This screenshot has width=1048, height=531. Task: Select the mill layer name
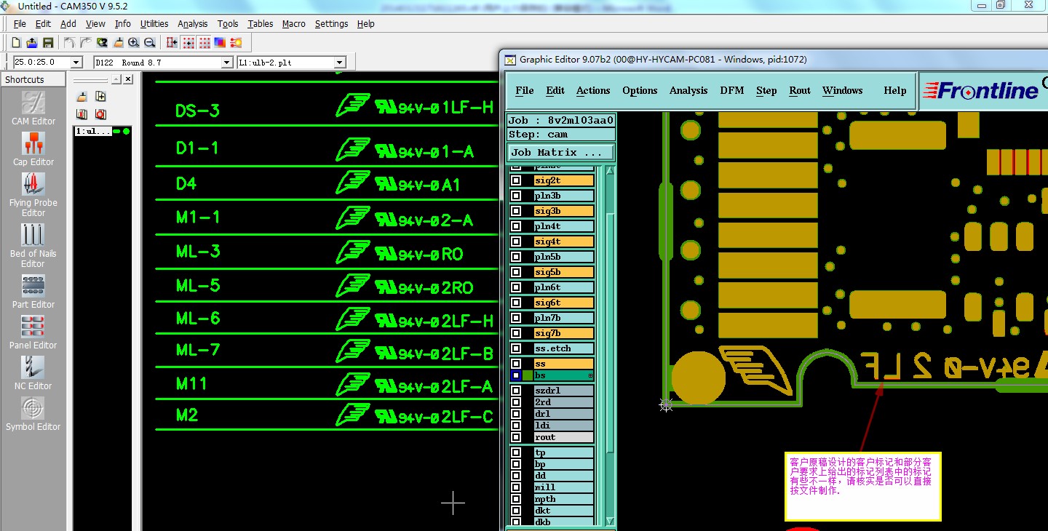(x=563, y=487)
